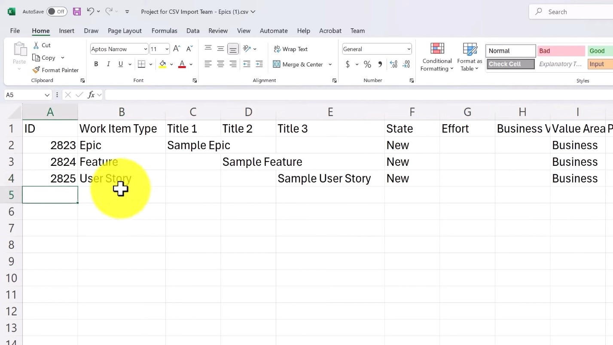
Task: Select the Sample User Story cell
Action: tap(329, 178)
